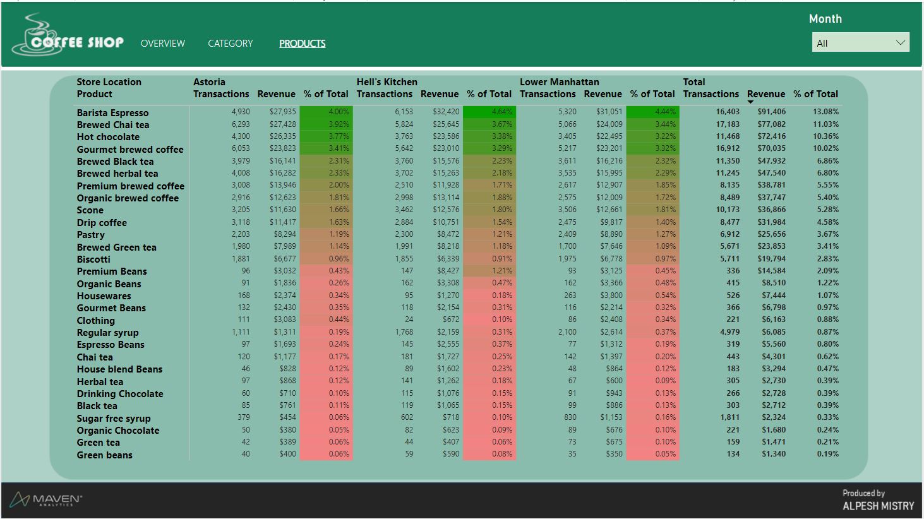Click the Total Transactions column header
Viewport: 924px width, 519px height.
[711, 94]
